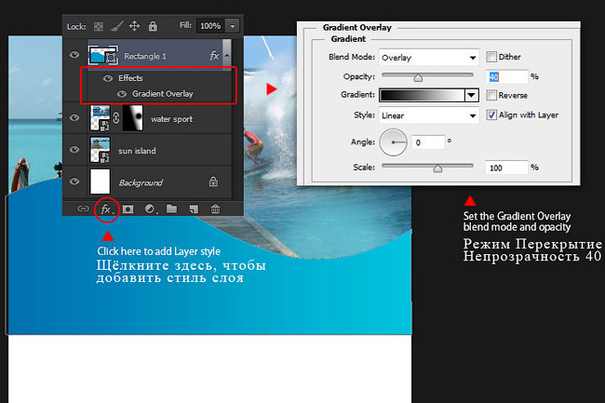Enable the Reverse checkbox
605x403 pixels.
coord(491,95)
